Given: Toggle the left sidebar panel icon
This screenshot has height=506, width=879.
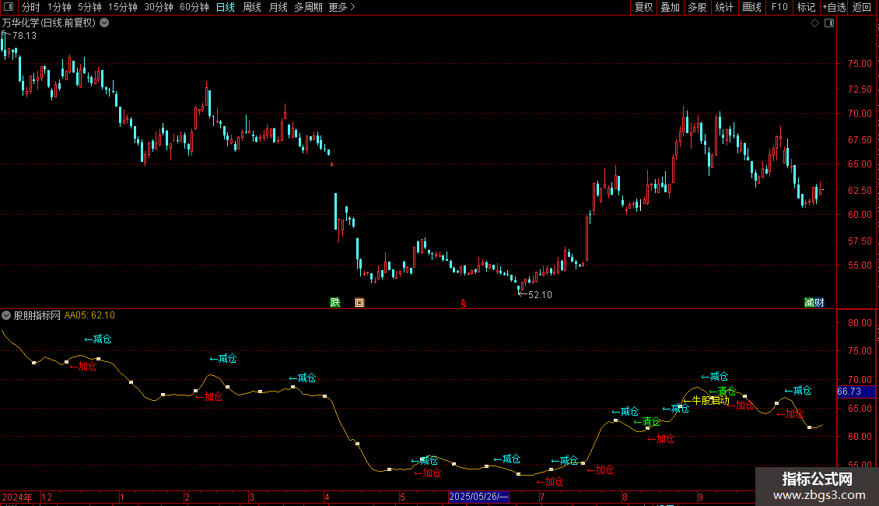Looking at the screenshot, I should tap(9, 7).
